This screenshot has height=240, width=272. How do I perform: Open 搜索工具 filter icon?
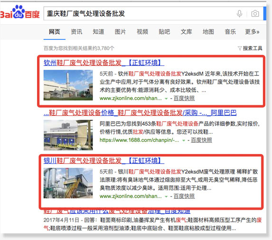[240, 48]
